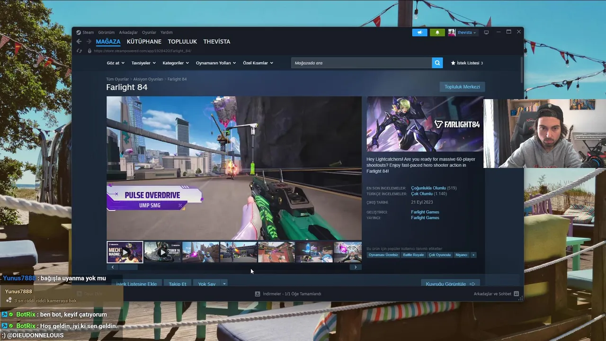Switch to the KÜTÜPHANE tab
Image resolution: width=606 pixels, height=341 pixels.
click(144, 42)
